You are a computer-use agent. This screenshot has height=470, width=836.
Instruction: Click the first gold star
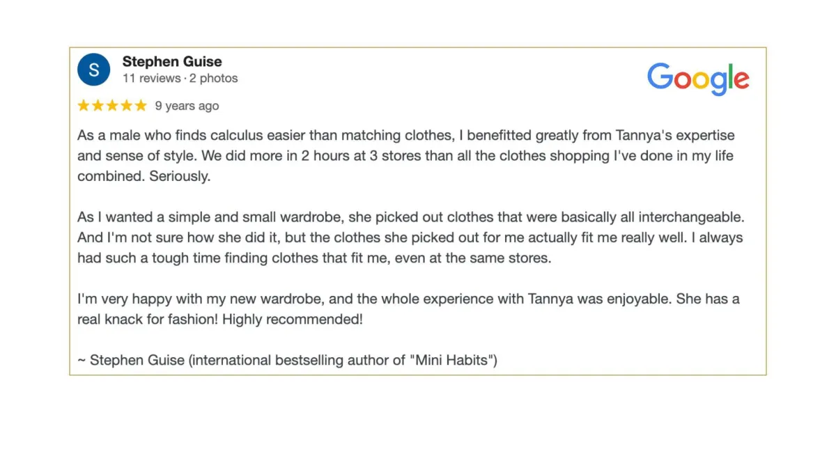coord(84,105)
